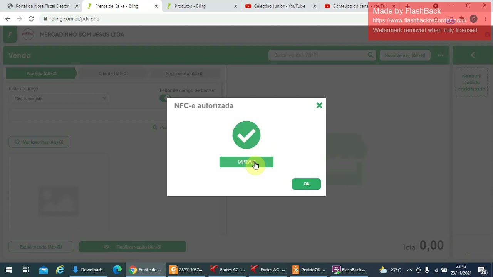493x277 pixels.
Task: Click the padlock site info icon
Action: click(x=45, y=19)
